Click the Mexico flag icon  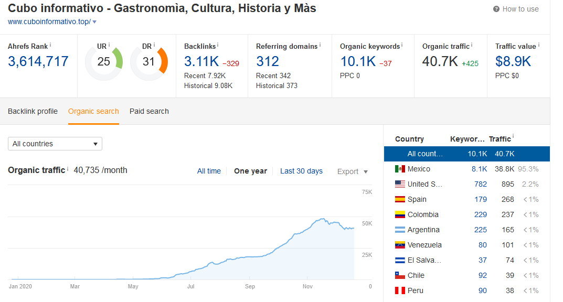400,169
